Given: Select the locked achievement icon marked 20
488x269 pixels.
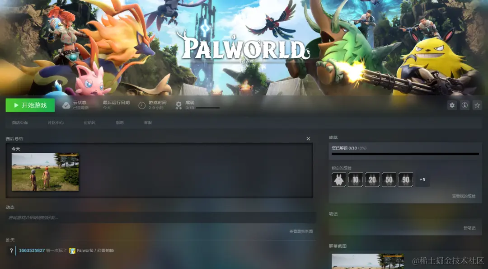Looking at the screenshot, I should point(372,179).
